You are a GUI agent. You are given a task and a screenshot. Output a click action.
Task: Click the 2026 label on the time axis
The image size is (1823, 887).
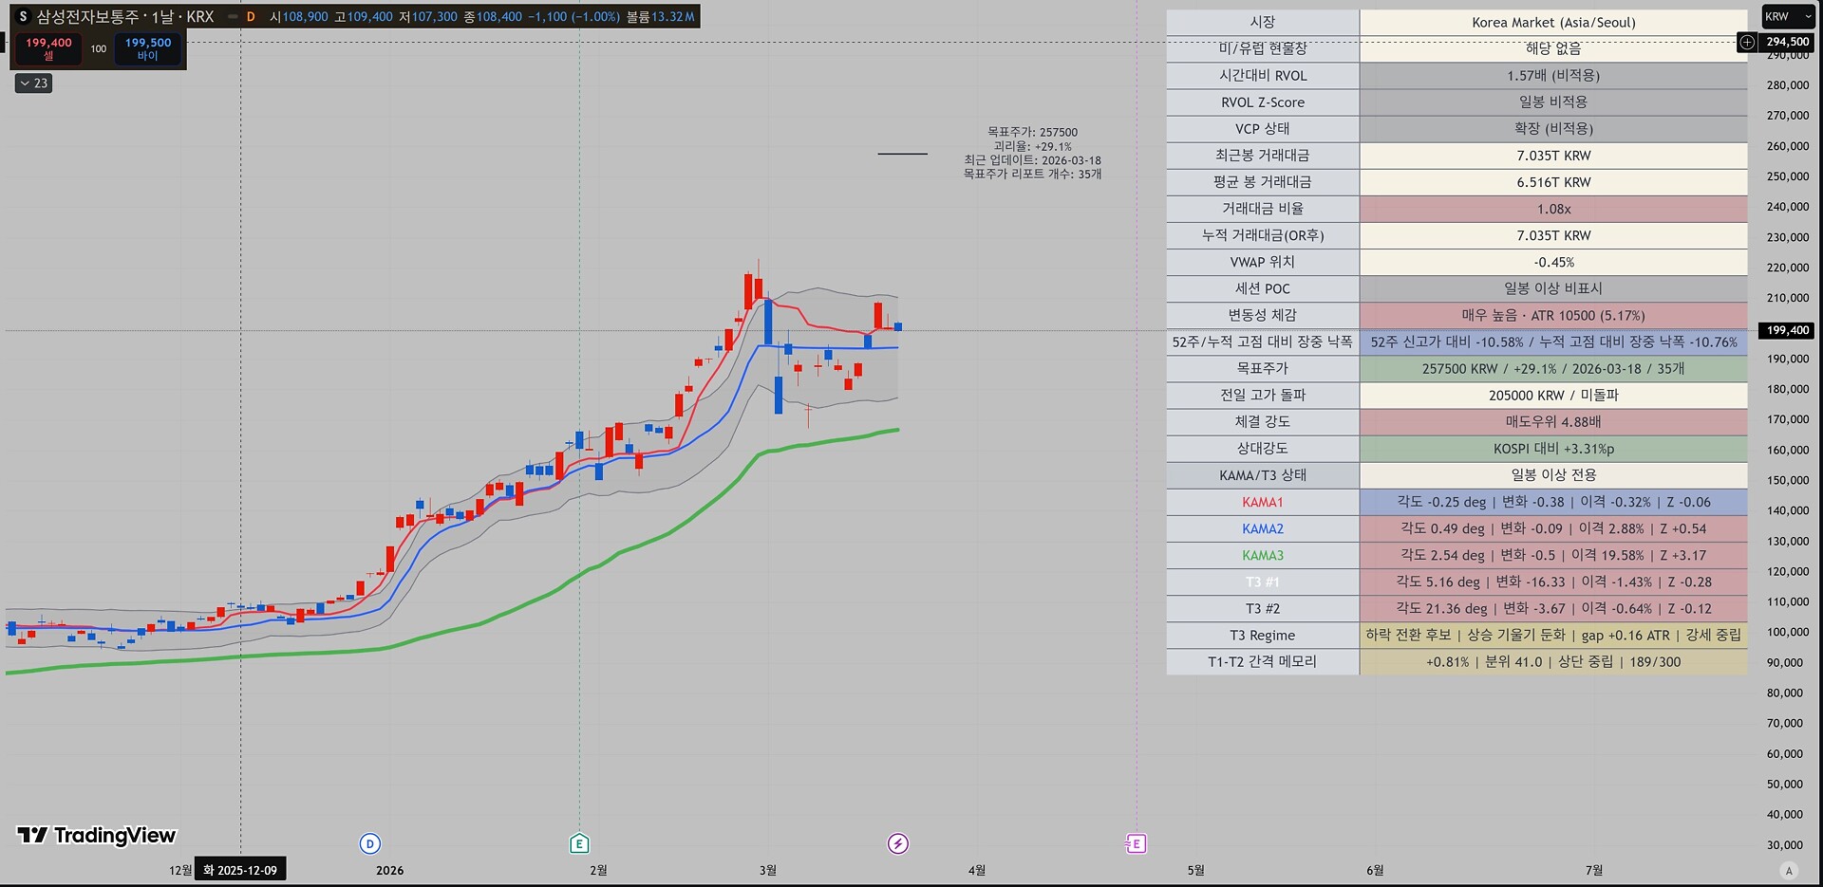click(x=389, y=870)
